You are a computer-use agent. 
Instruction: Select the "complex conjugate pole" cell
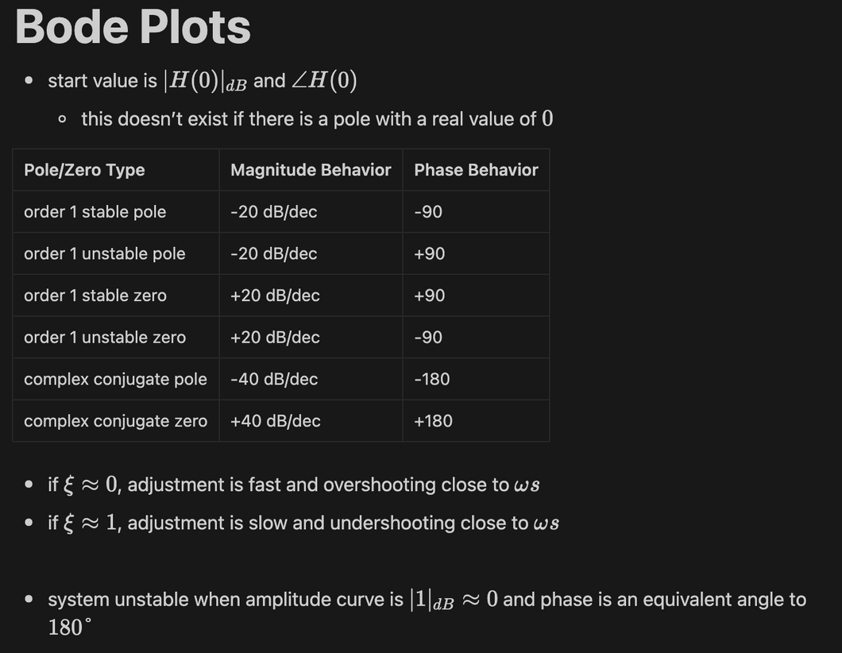pyautogui.click(x=115, y=380)
